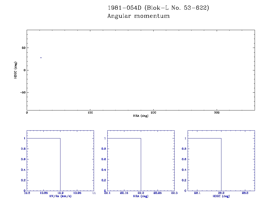268x201 pixels.
Task: Click the 'HRA (deg)' label under middle histogram
Action: click(x=141, y=196)
